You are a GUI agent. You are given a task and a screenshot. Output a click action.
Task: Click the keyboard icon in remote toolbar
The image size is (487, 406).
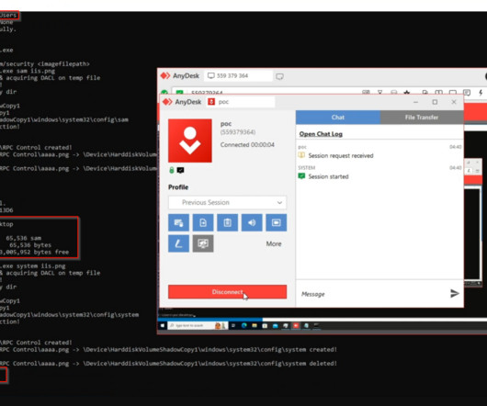366,92
